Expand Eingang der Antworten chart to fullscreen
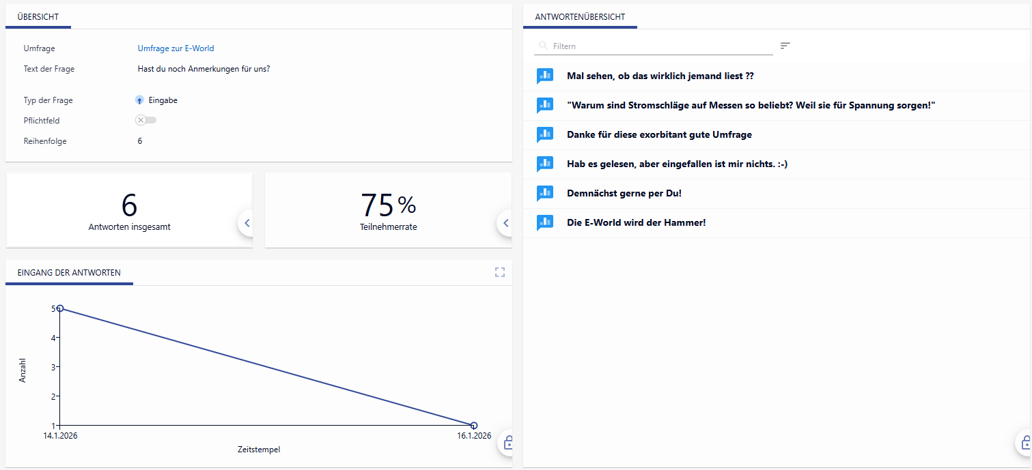1032x470 pixels. point(500,273)
